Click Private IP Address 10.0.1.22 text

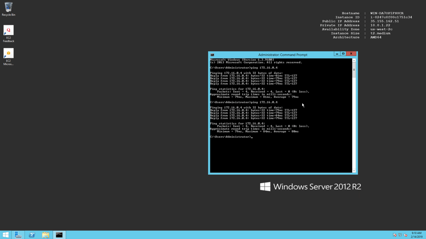click(355, 25)
